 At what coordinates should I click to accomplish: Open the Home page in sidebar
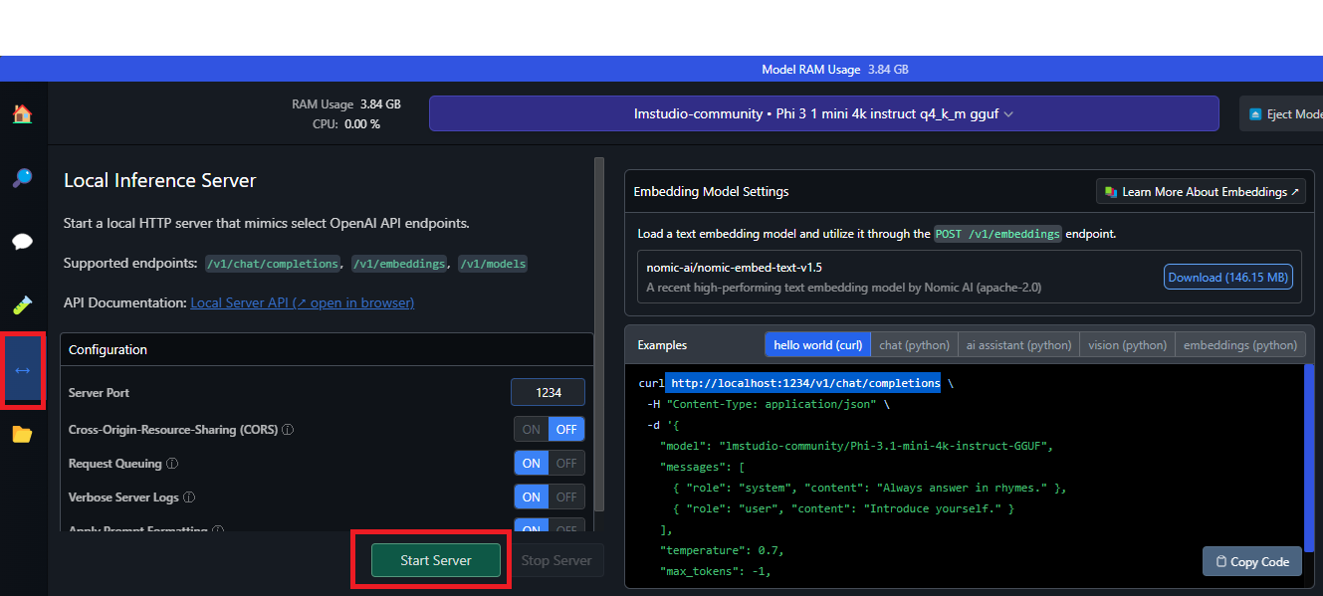coord(22,113)
